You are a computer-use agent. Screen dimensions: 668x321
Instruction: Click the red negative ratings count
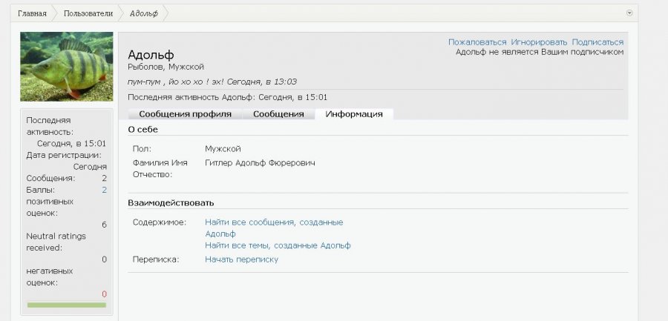point(104,294)
